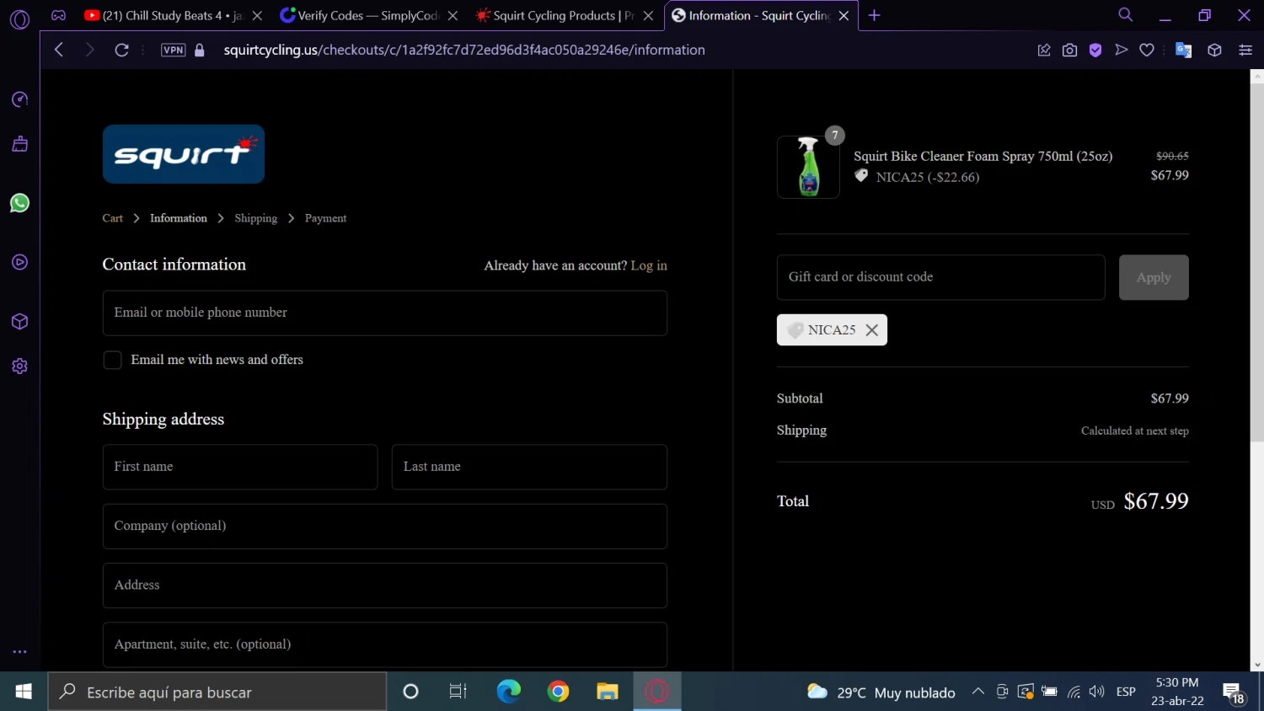Focus the First name field

(240, 467)
